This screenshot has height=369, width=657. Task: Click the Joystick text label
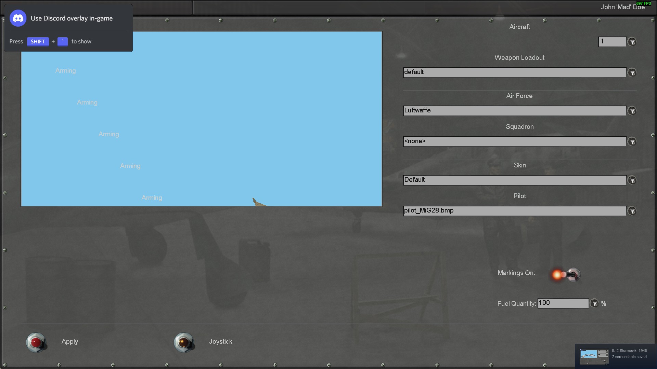221,342
